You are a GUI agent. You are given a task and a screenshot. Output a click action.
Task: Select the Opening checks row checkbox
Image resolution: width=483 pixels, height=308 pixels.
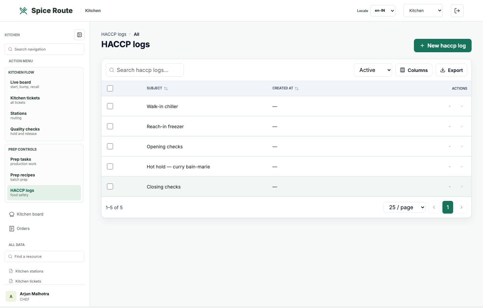(x=110, y=146)
